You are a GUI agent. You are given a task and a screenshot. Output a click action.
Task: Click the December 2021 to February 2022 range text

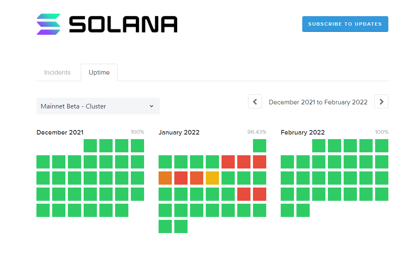point(318,102)
